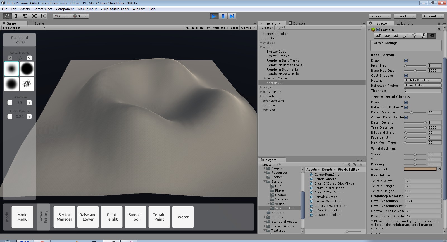Toggle Stats overlay in Game view

[x=234, y=28]
